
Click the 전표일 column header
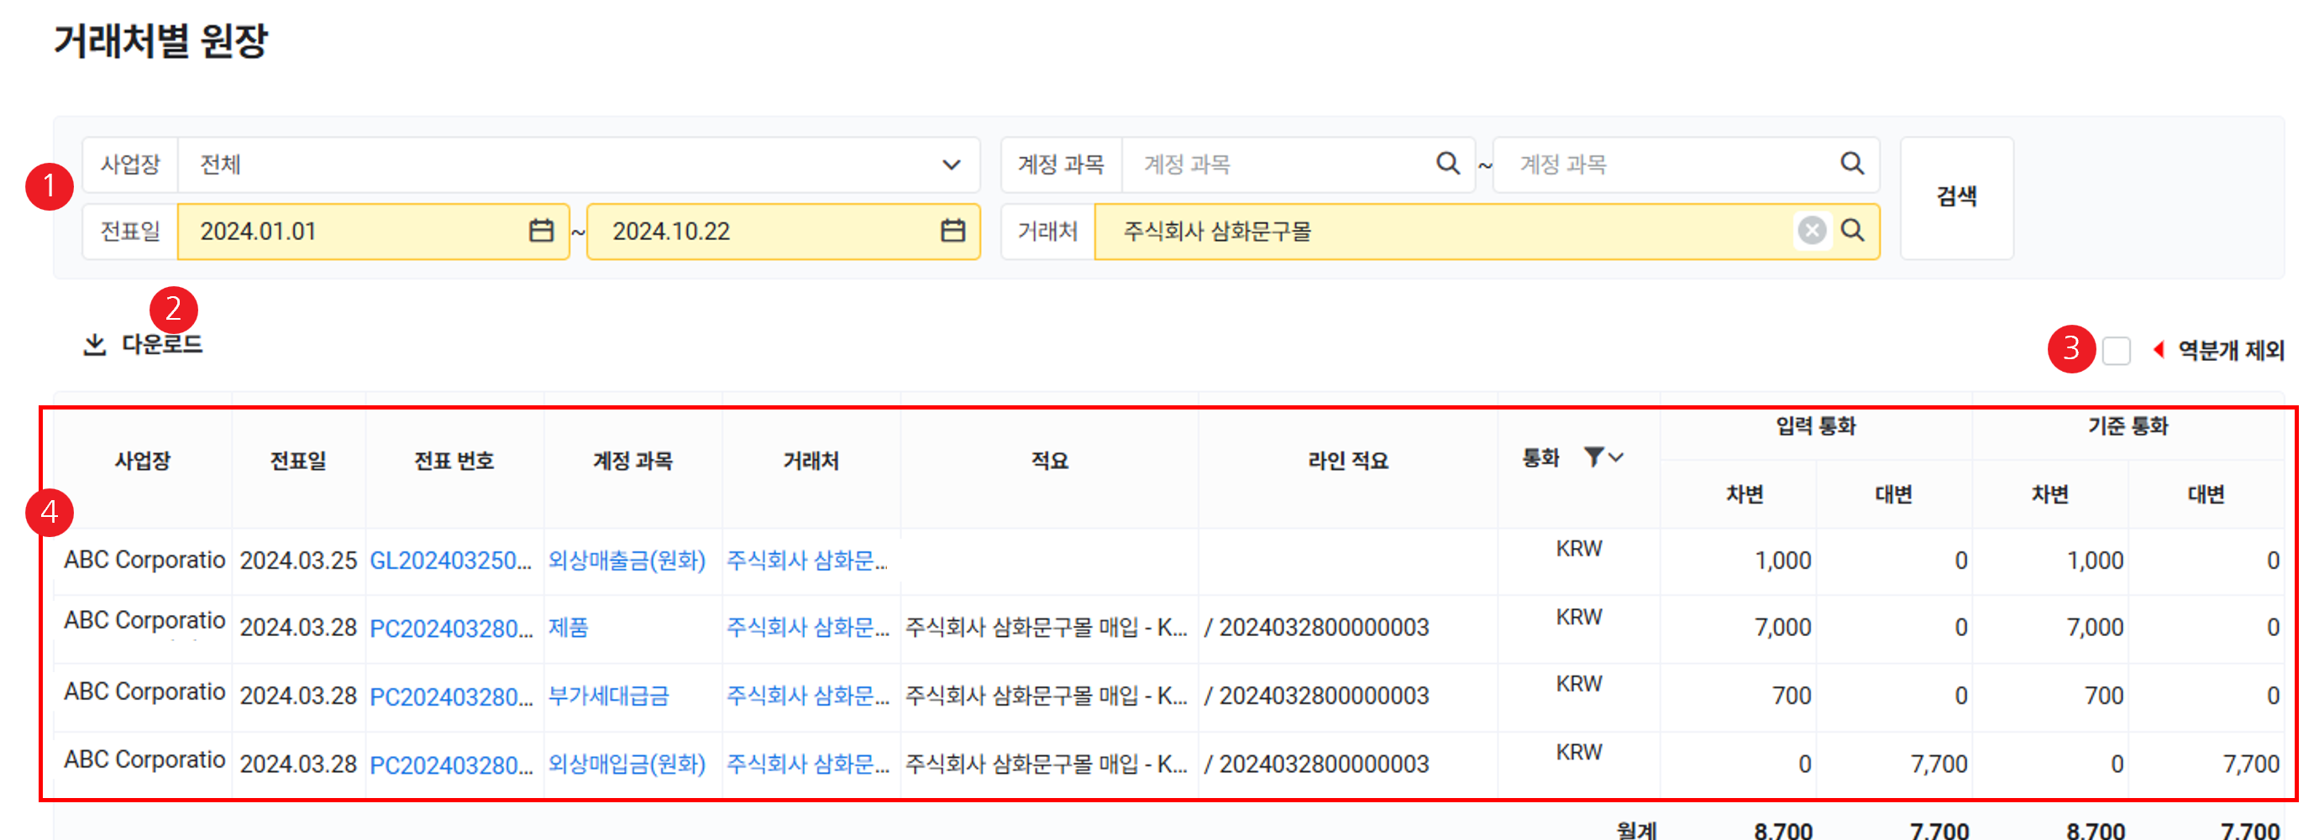[298, 462]
